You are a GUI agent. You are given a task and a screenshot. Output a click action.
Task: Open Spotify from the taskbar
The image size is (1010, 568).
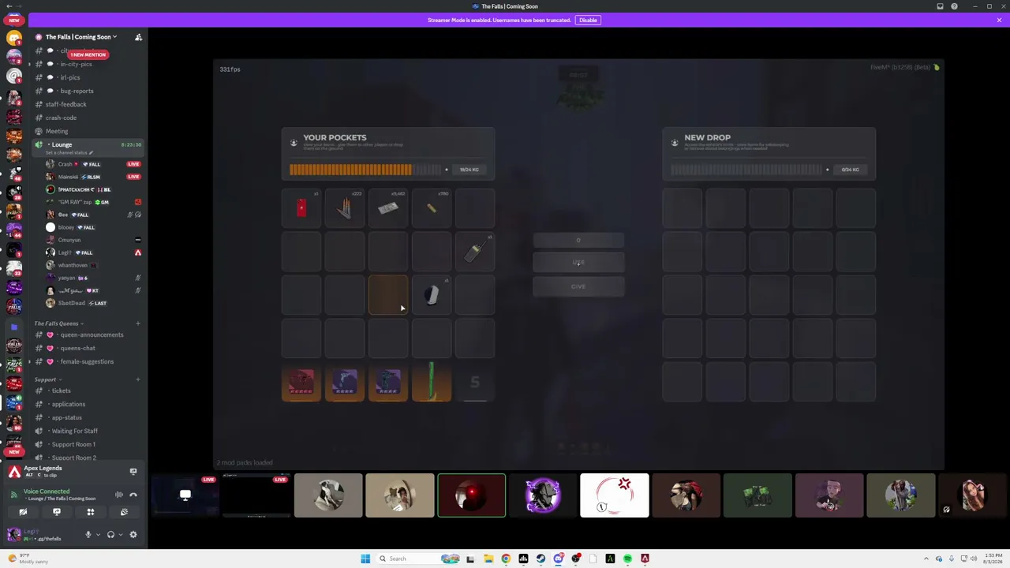[627, 559]
